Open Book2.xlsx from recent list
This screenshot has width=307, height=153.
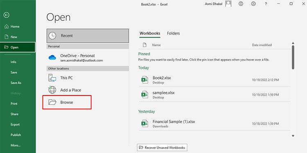point(214,80)
